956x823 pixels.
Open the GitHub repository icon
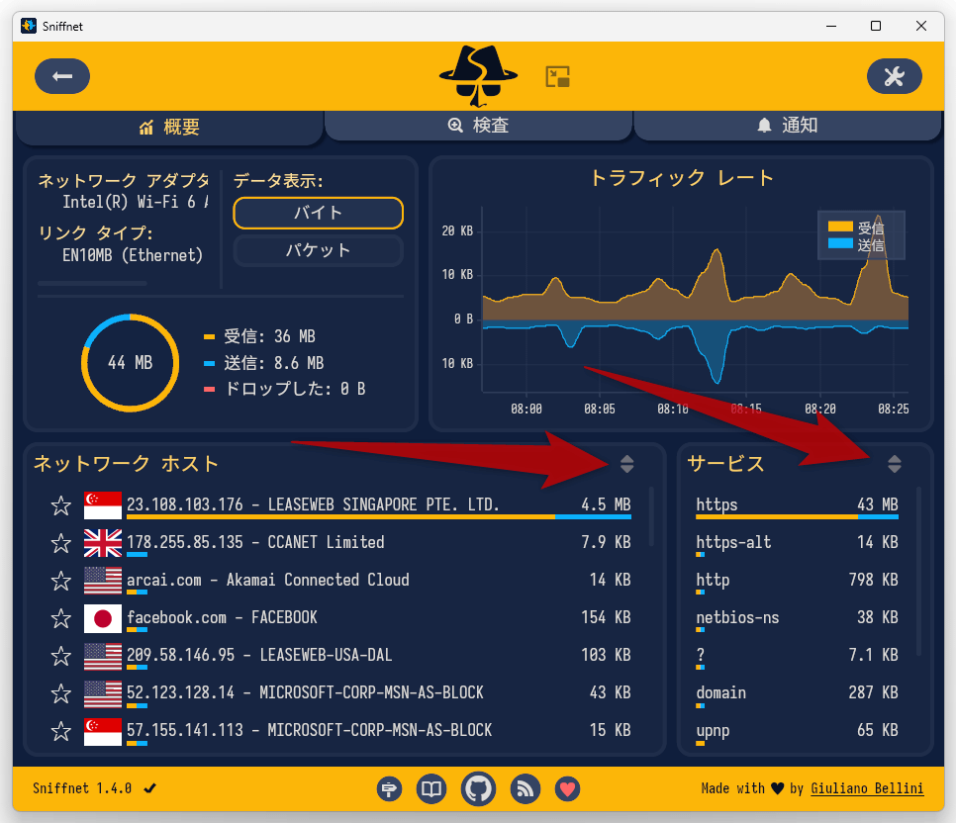[478, 788]
